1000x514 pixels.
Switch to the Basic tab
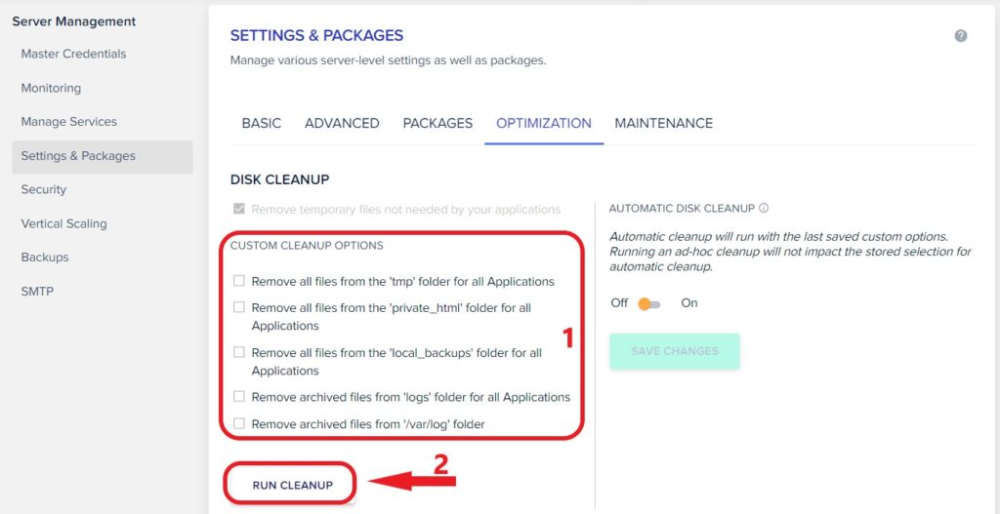tap(262, 123)
